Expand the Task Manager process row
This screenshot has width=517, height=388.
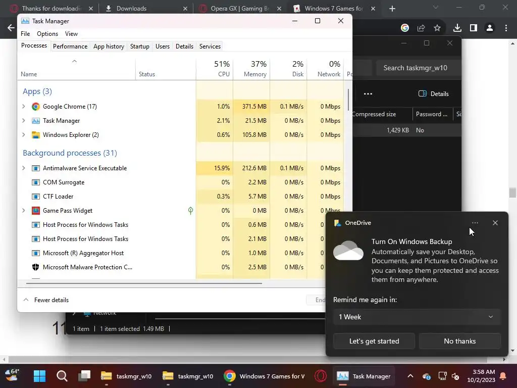(23, 121)
